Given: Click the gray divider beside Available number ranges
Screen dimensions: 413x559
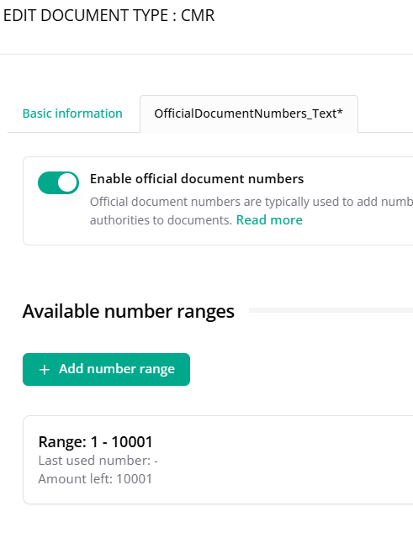Looking at the screenshot, I should pos(331,310).
